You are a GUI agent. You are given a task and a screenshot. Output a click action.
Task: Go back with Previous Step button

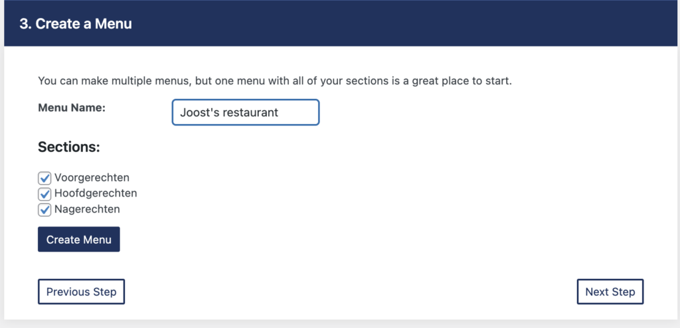[x=81, y=291]
